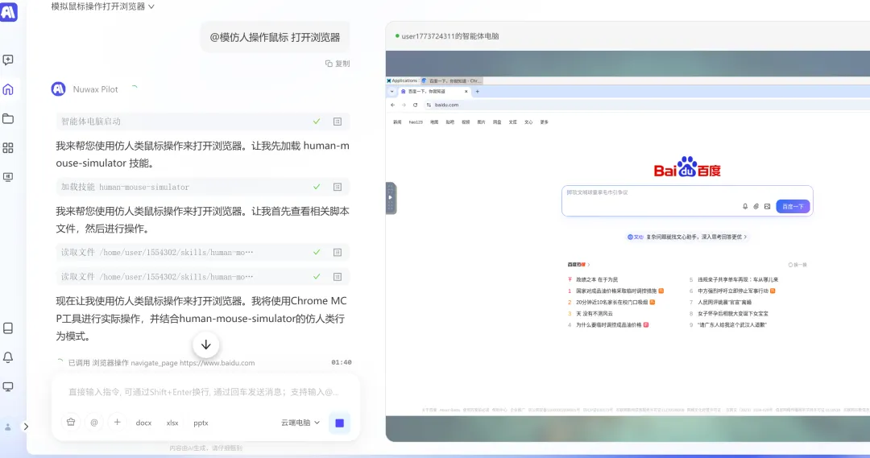Open the 地图 link on Baidu nav
Image resolution: width=870 pixels, height=458 pixels.
(x=434, y=122)
